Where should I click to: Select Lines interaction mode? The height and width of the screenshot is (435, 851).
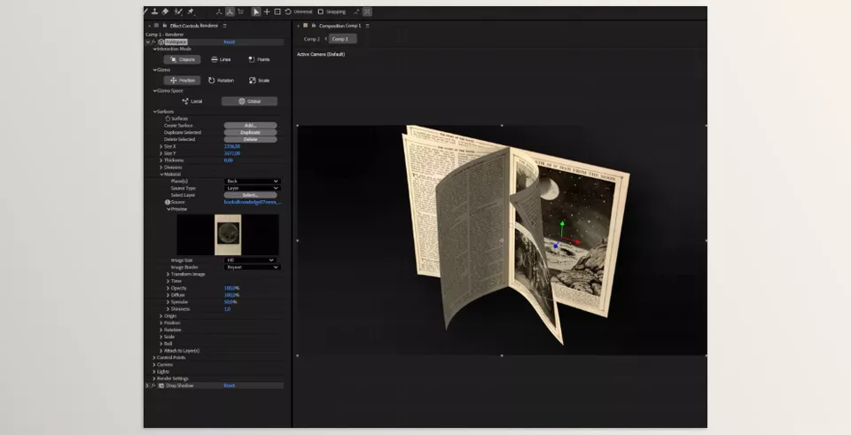pyautogui.click(x=221, y=59)
